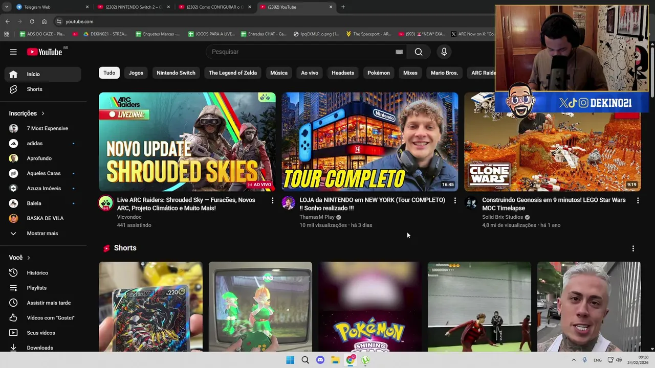Select the Música filter chip
Viewport: 655px width, 368px height.
click(279, 73)
